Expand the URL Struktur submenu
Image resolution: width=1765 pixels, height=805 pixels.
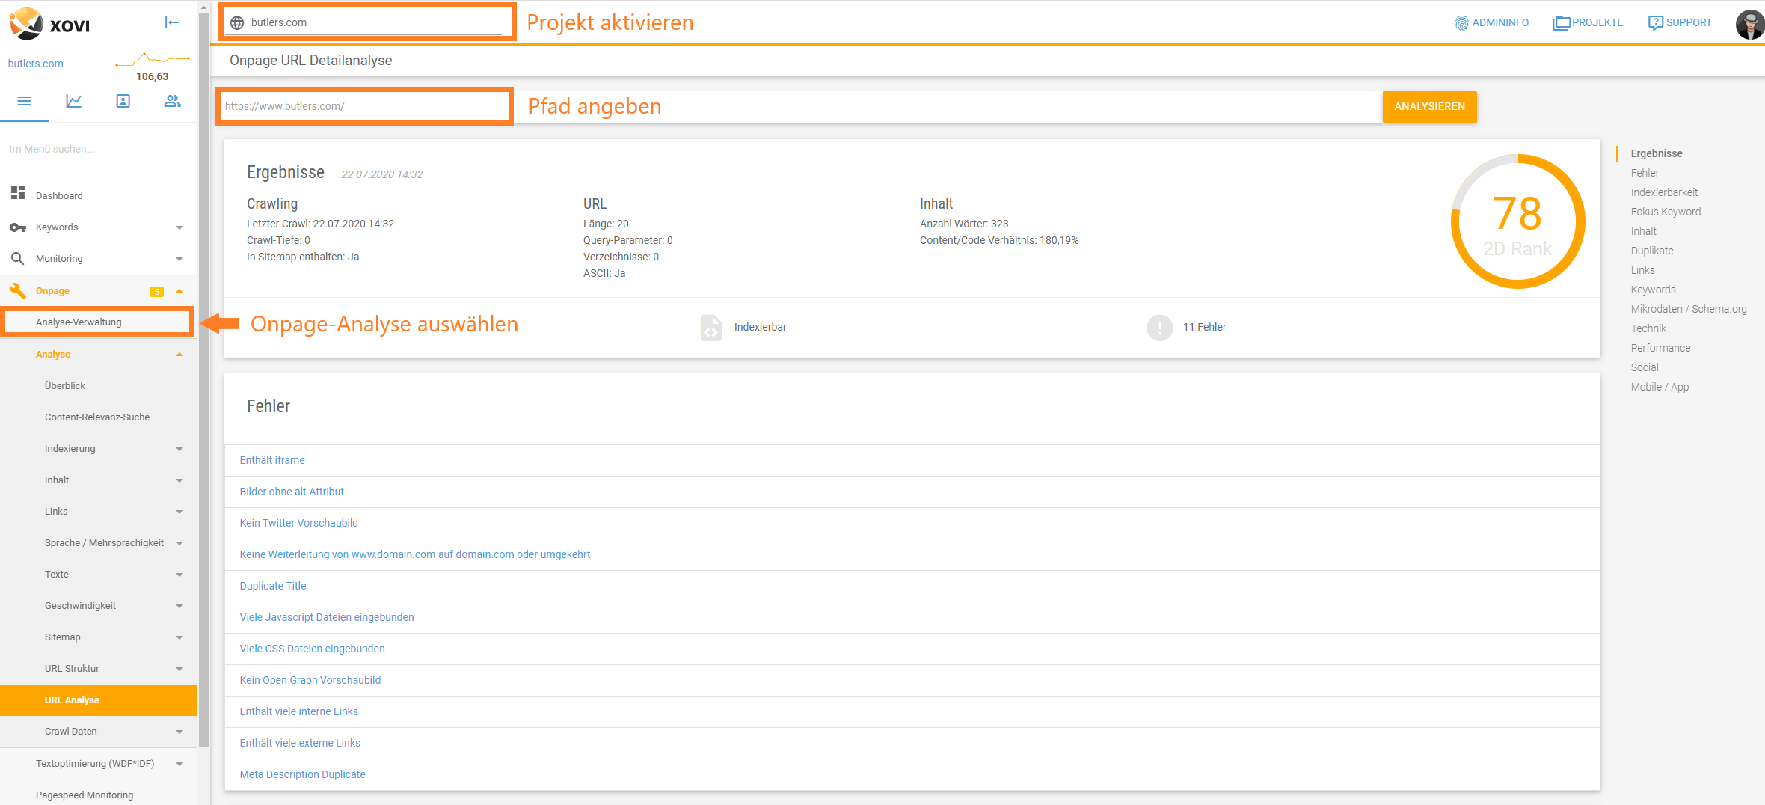point(179,669)
